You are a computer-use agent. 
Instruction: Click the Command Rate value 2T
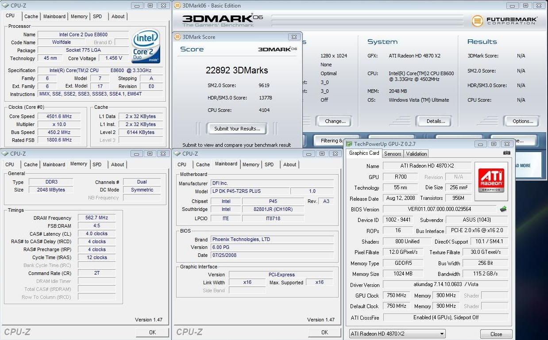click(x=96, y=273)
